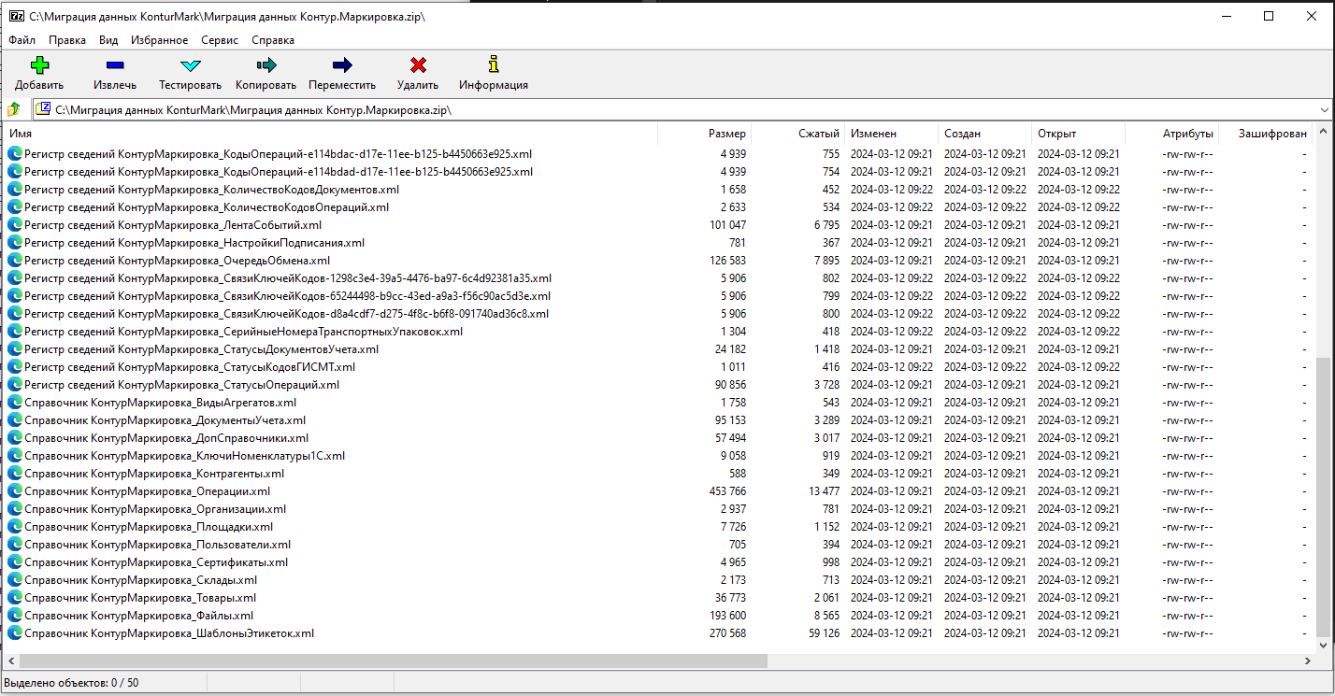Click icon of ВидыАгрегатов.xml file
The height and width of the screenshot is (696, 1335).
(x=14, y=403)
